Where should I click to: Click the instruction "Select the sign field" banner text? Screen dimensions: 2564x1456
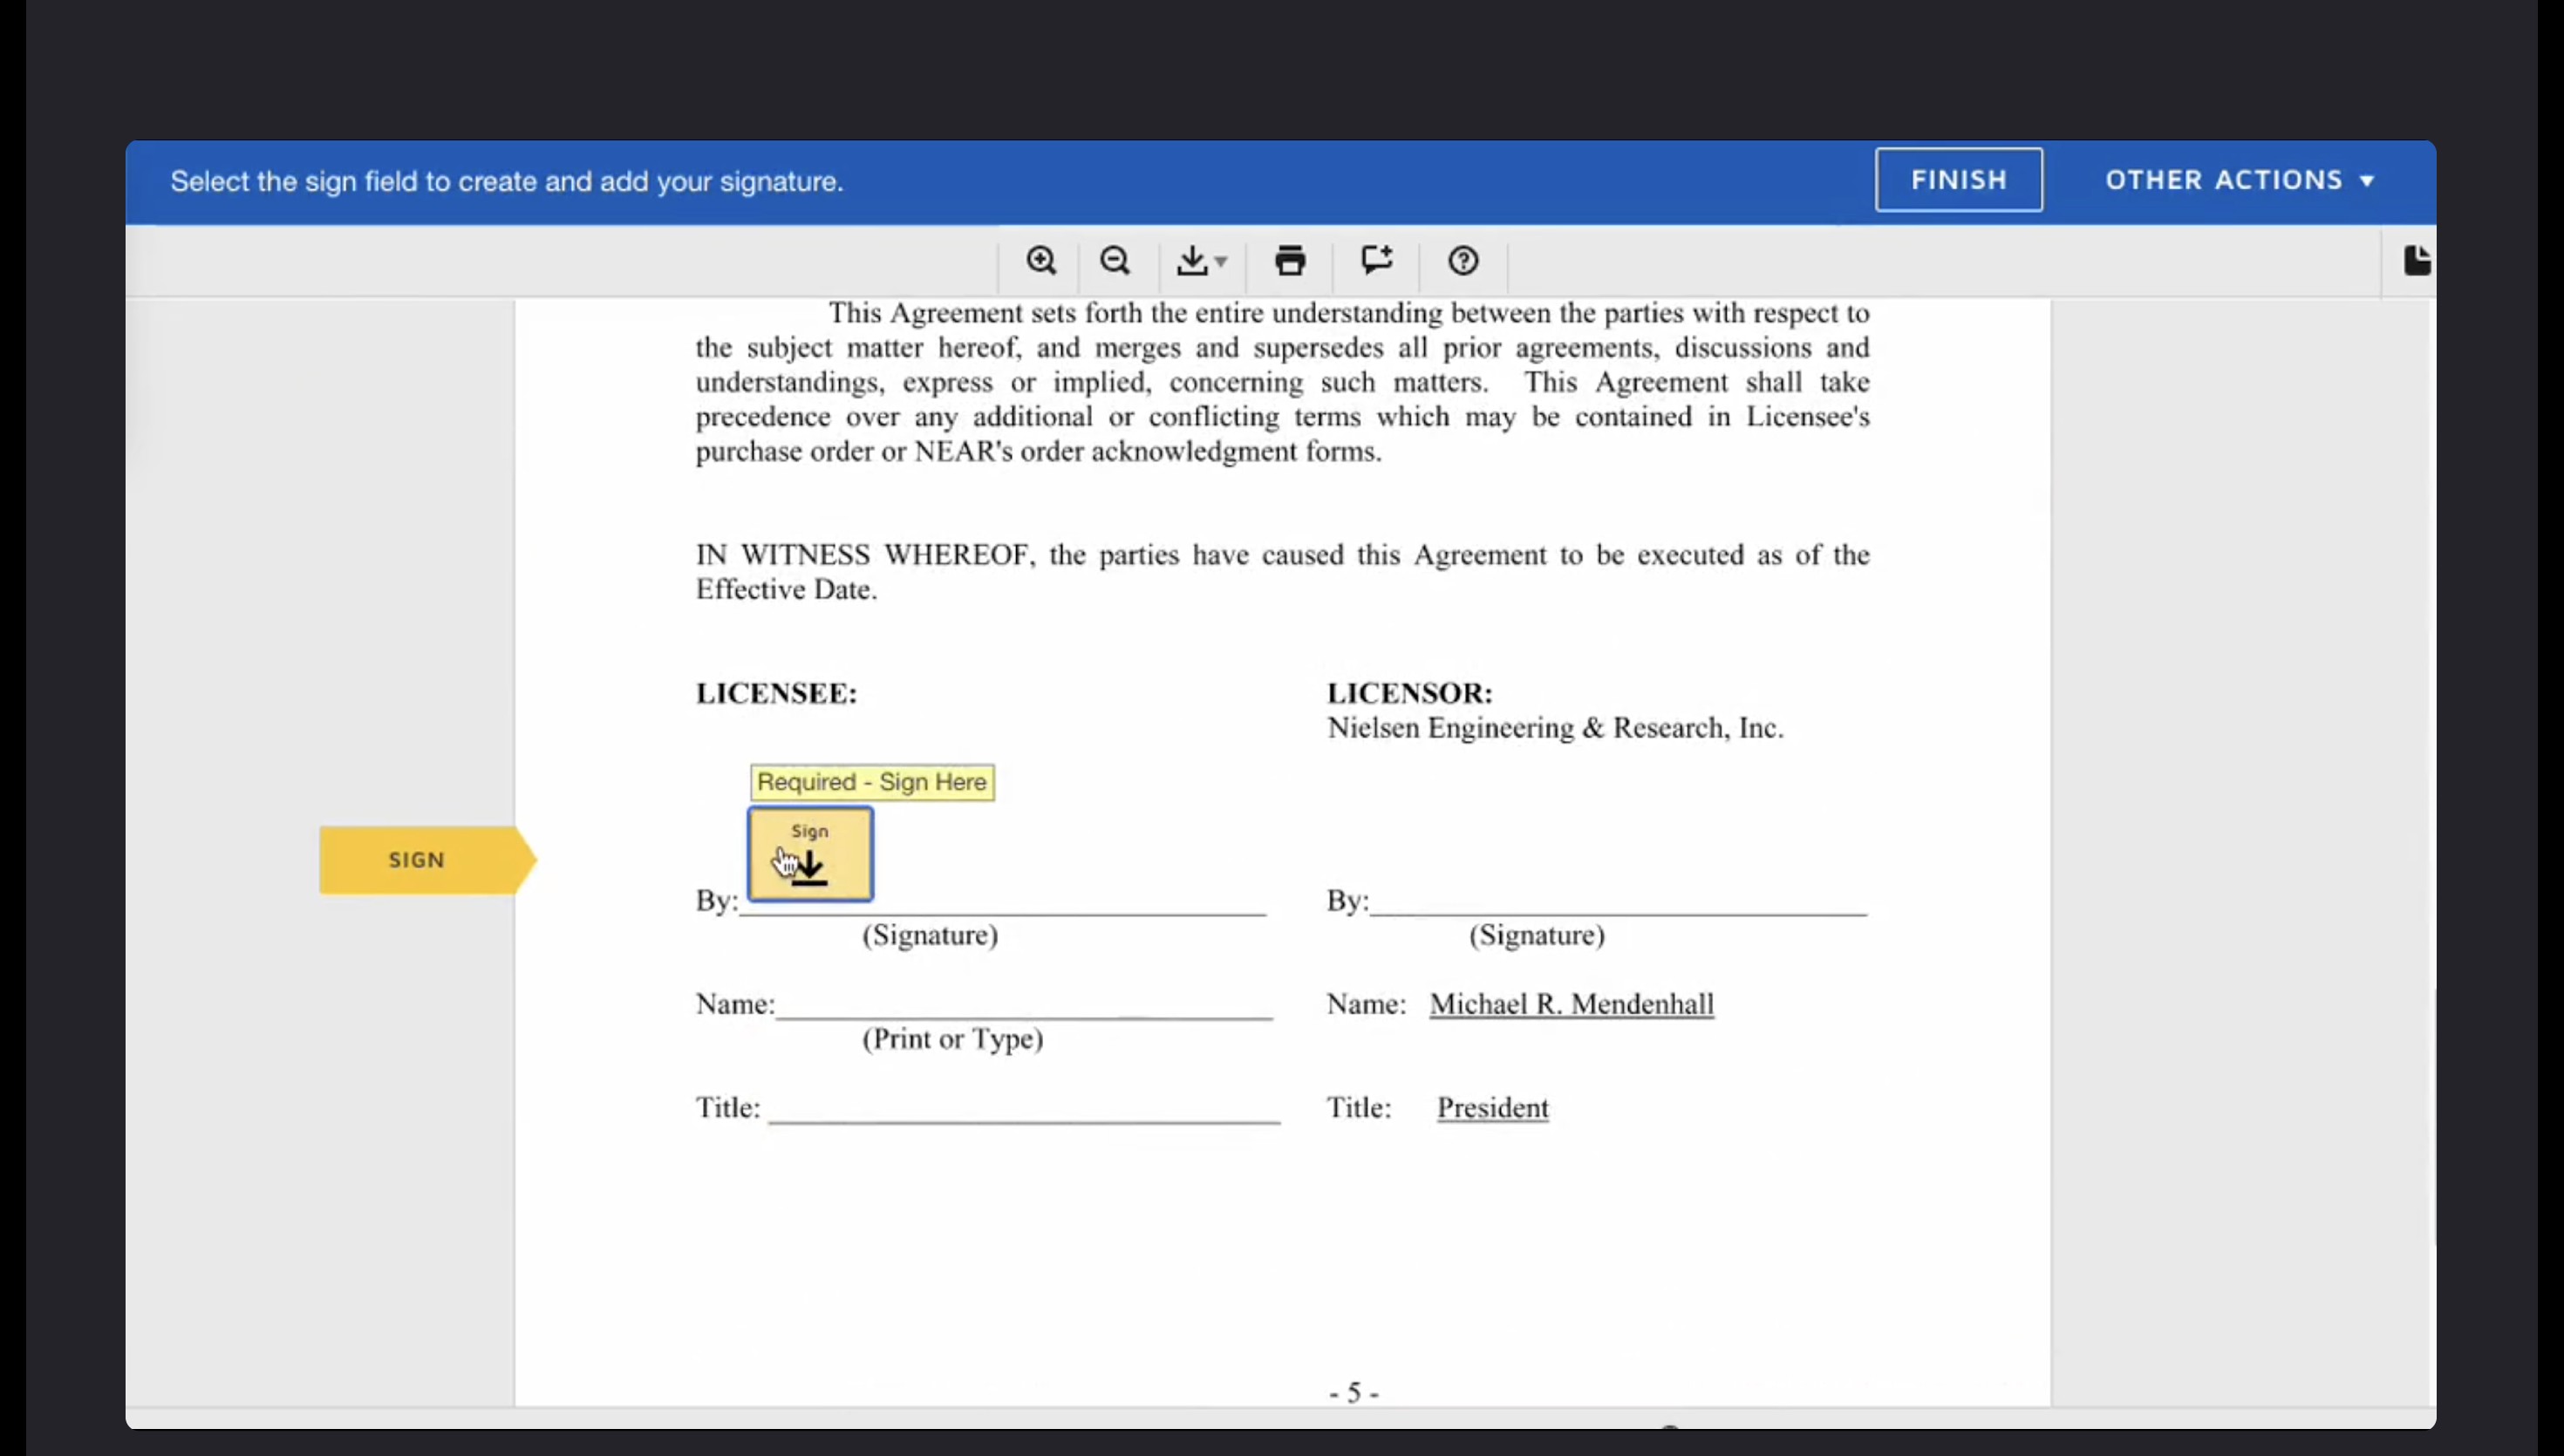[506, 182]
